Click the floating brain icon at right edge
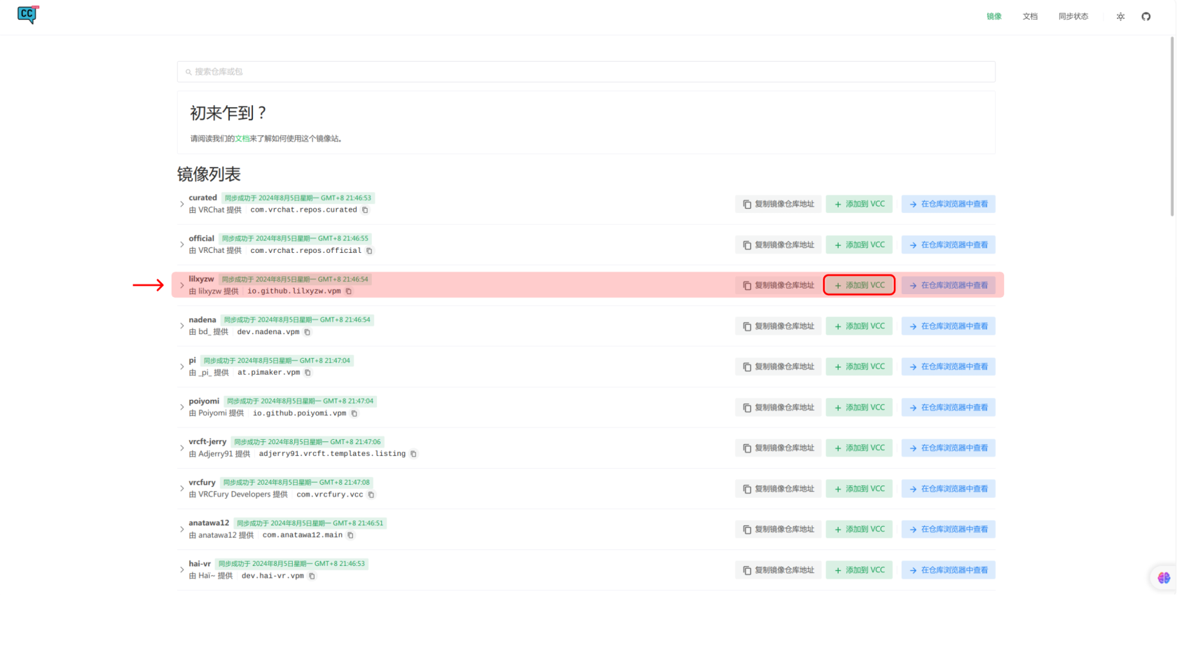This screenshot has width=1177, height=662. [x=1164, y=578]
